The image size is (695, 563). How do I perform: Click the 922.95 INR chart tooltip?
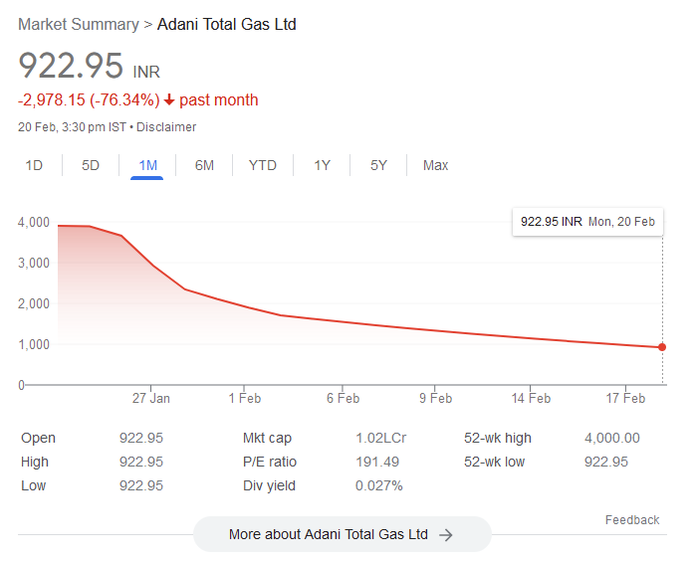[x=587, y=222]
